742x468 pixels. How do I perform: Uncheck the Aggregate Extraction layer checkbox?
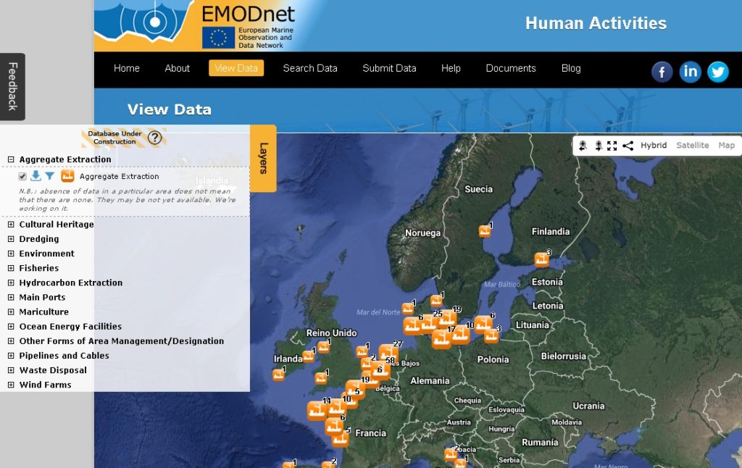pos(22,176)
